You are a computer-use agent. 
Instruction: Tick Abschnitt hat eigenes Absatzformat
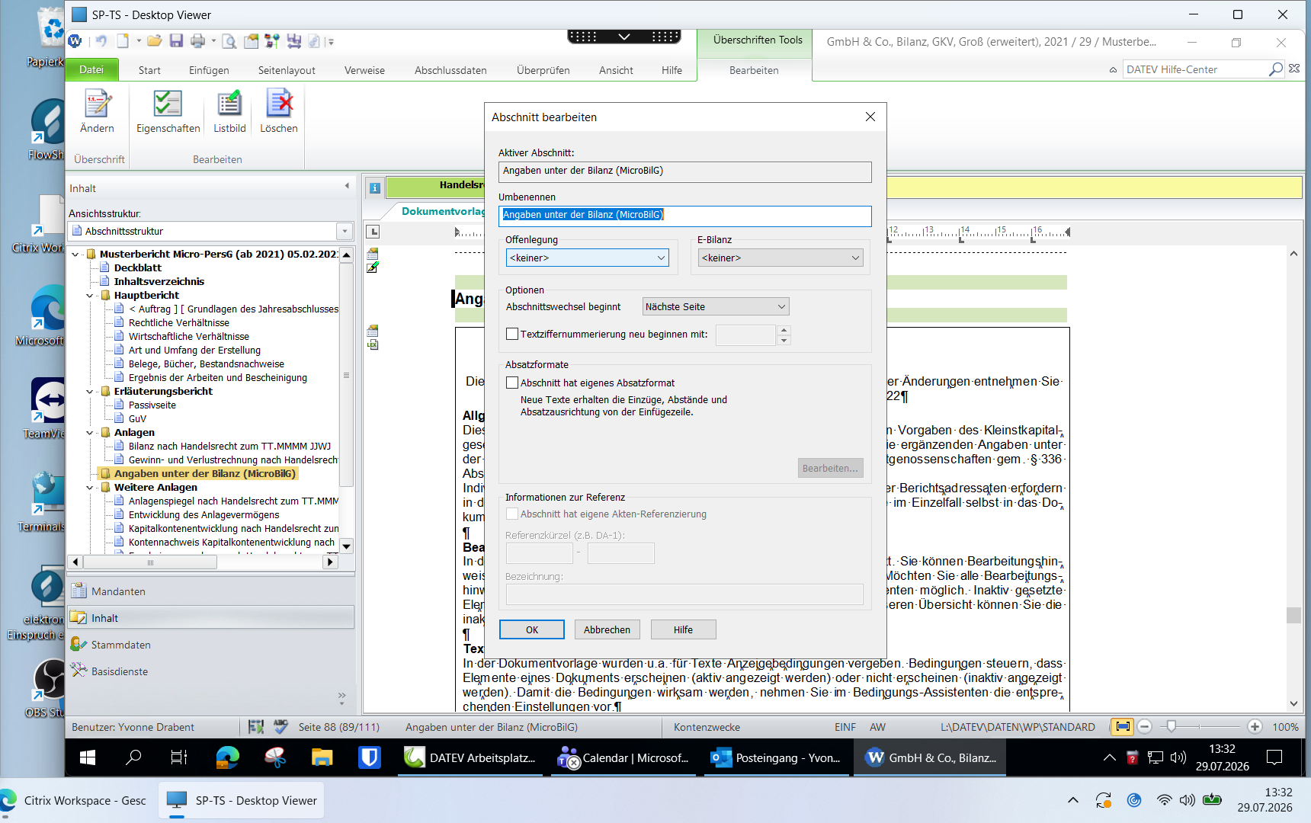coord(512,383)
